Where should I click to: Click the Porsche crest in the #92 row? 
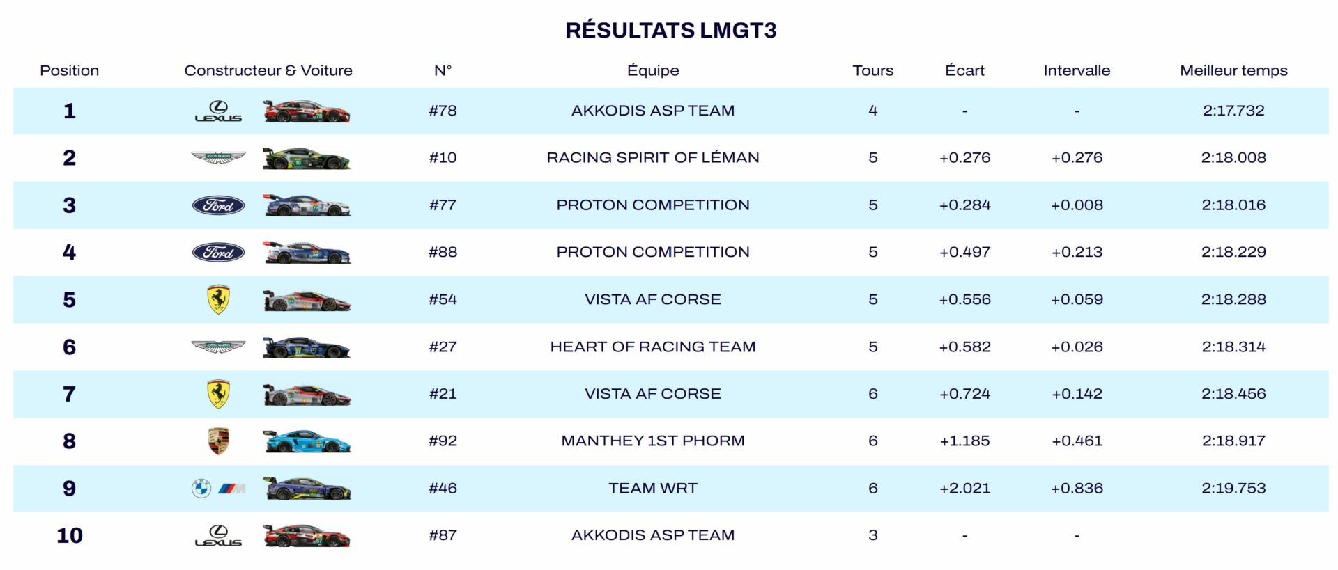pos(218,441)
